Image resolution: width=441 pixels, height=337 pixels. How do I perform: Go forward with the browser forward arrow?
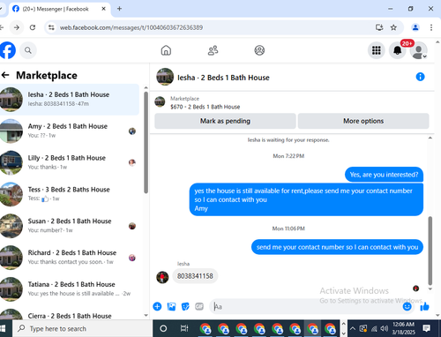tap(17, 27)
